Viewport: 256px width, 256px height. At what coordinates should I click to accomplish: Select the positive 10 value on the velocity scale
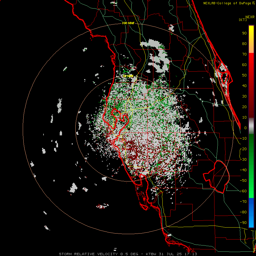coord(244,117)
